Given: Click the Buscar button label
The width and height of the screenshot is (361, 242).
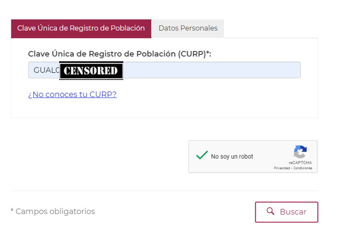Looking at the screenshot, I should point(293,212).
